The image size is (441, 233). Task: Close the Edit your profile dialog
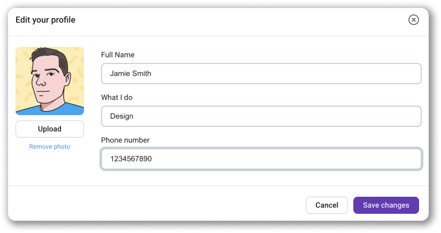(413, 20)
